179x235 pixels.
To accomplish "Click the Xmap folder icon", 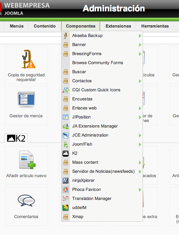I will (66, 217).
